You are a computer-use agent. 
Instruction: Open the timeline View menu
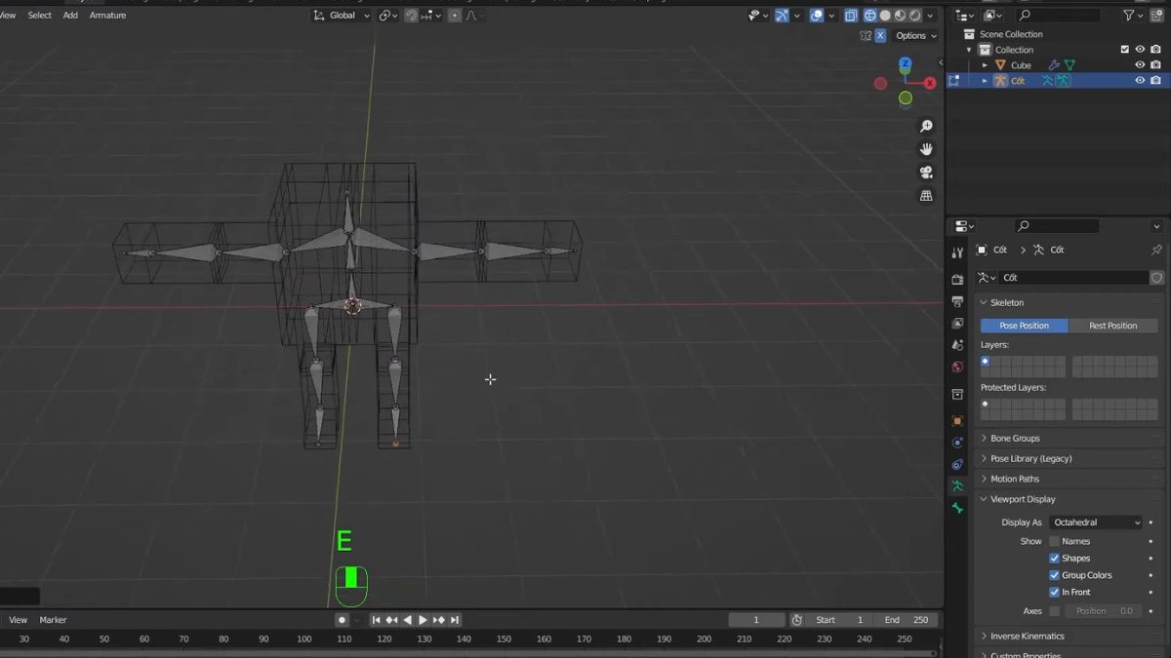coord(18,620)
